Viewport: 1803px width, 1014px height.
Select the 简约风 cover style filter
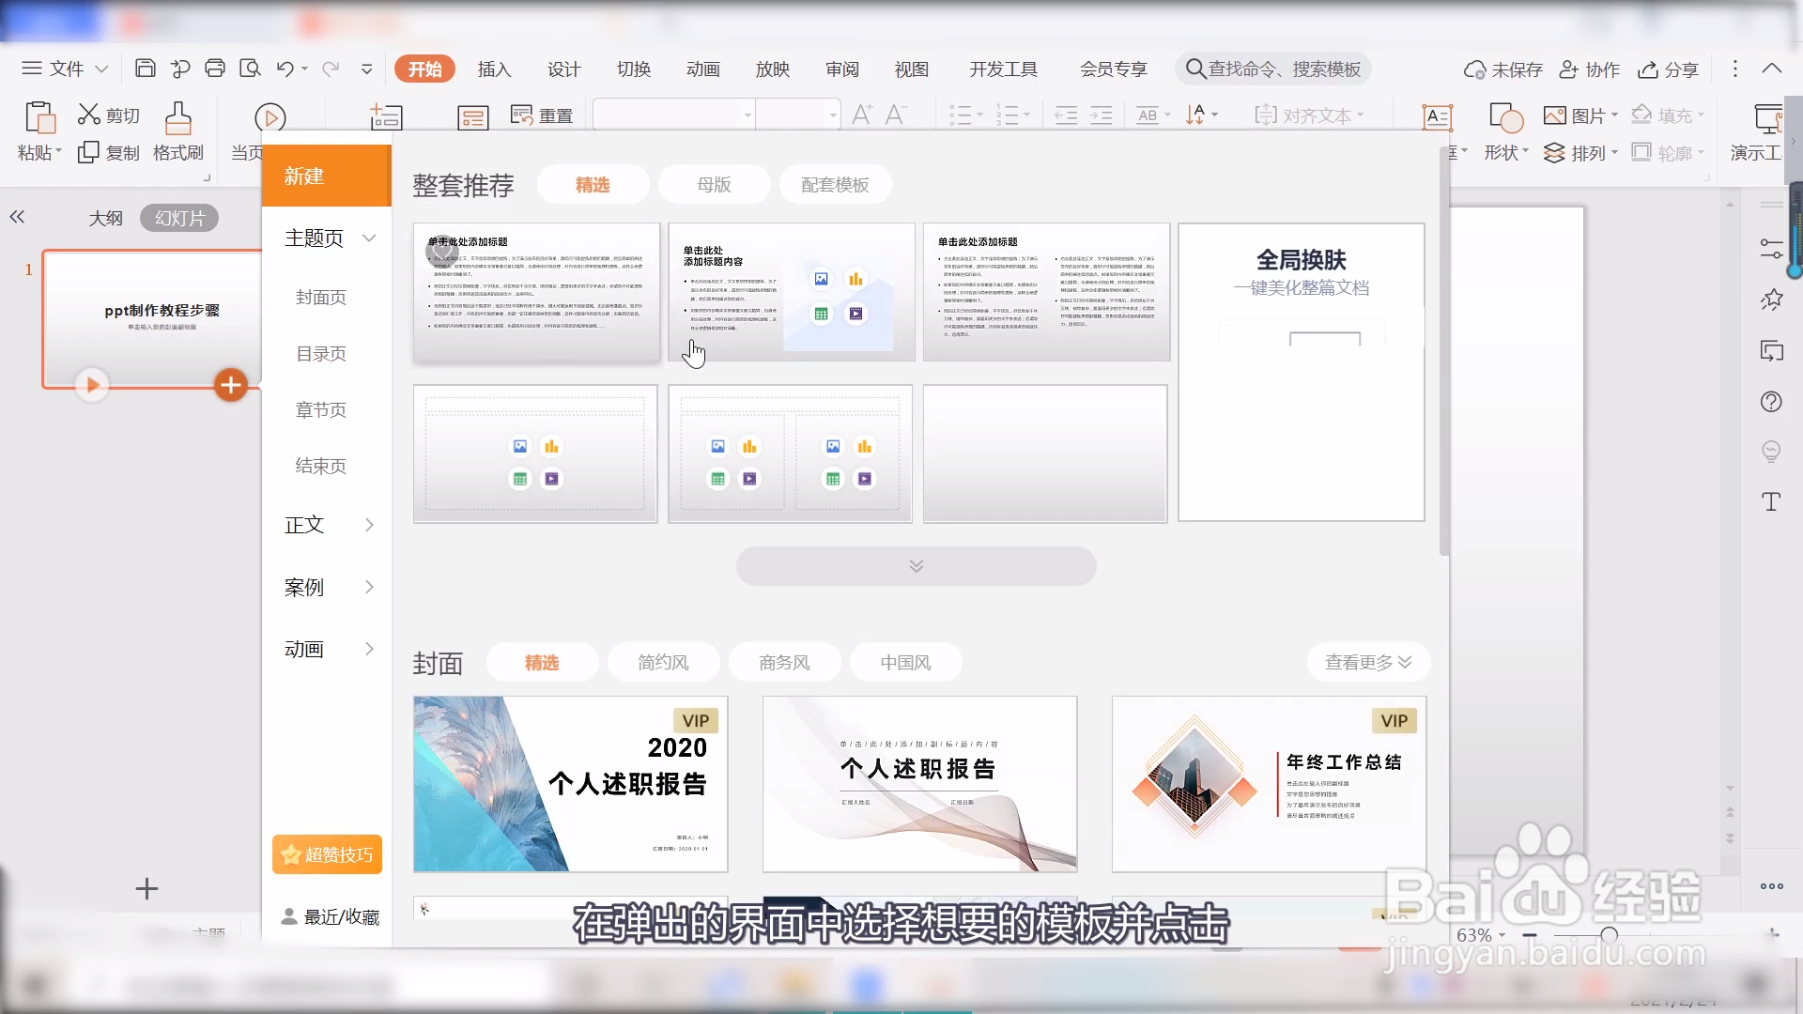point(663,663)
